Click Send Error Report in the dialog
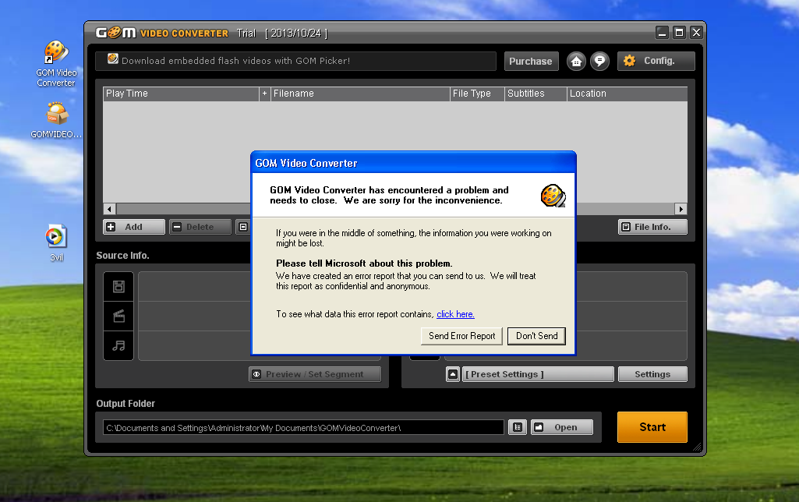Screen dimensions: 799x502 pyautogui.click(x=461, y=336)
